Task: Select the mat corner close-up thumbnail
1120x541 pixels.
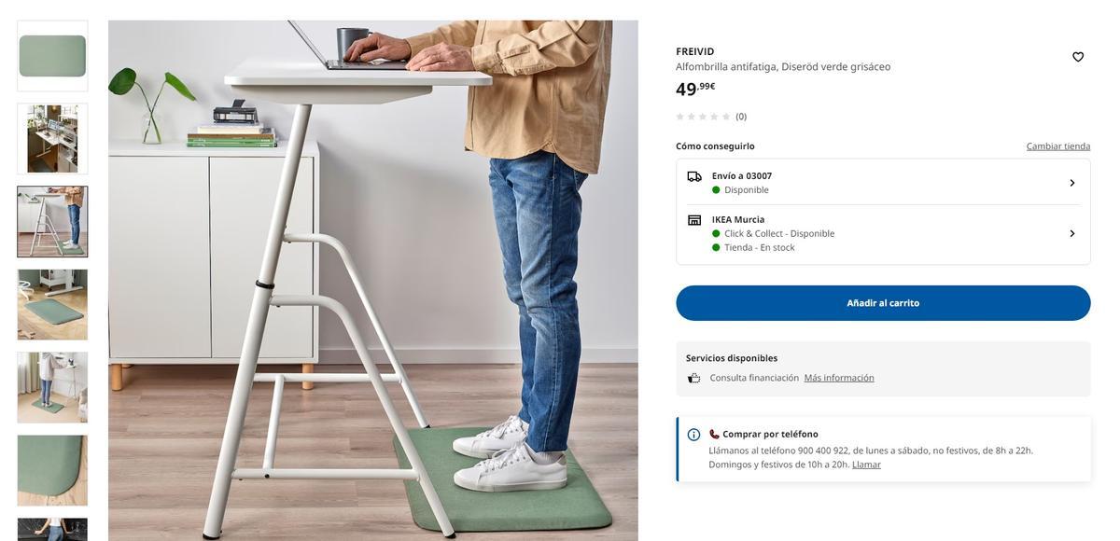Action: pos(52,471)
